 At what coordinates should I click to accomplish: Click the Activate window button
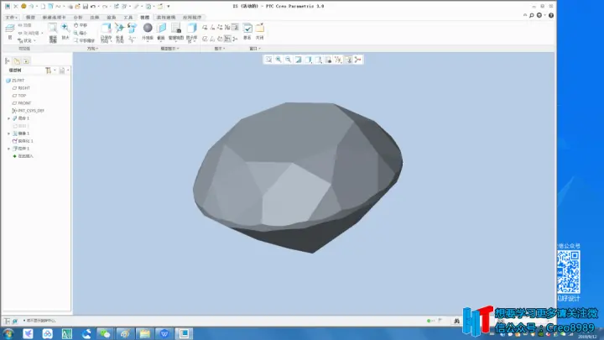(247, 31)
